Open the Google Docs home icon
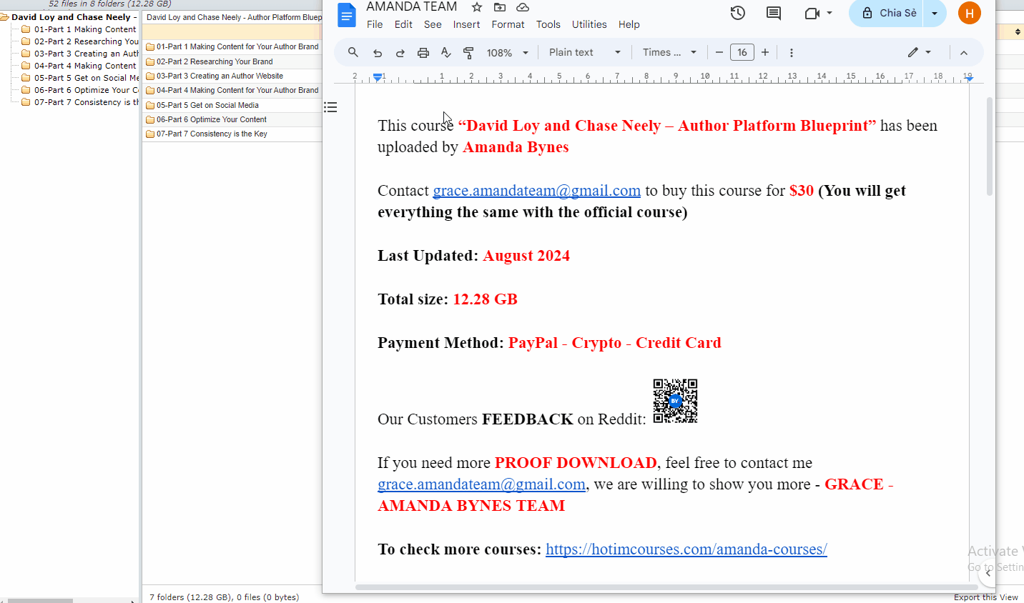 pos(347,15)
